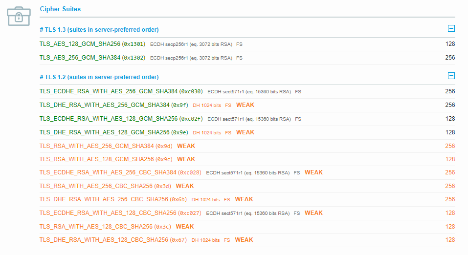Click the cipher suites lock briefcase icon

pos(19,16)
